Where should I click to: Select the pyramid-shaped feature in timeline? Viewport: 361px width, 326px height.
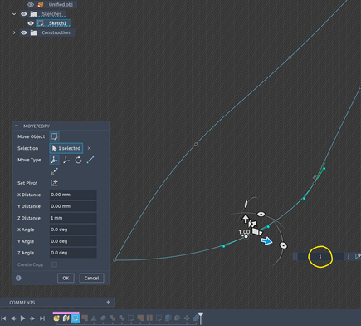94,319
